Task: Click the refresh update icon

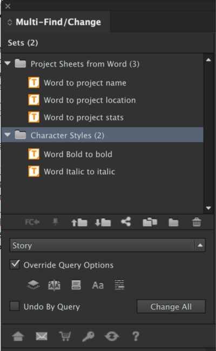Action: pyautogui.click(x=112, y=336)
